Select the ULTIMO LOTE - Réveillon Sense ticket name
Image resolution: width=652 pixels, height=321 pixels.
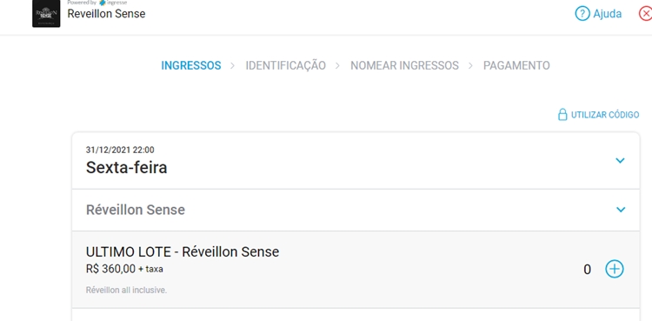(183, 252)
